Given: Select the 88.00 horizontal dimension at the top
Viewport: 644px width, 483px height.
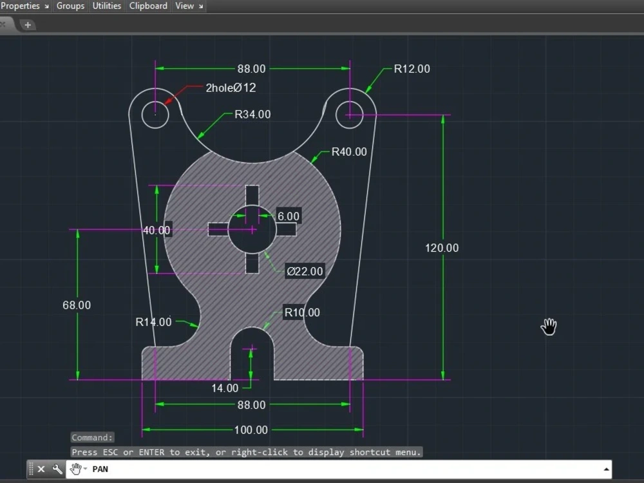Looking at the screenshot, I should (x=251, y=68).
